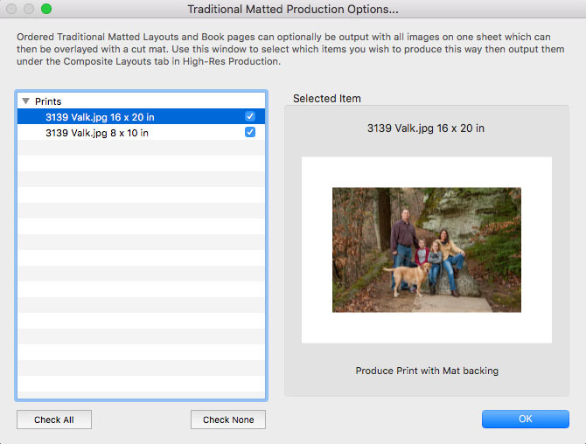Click the red close window button
586x444 pixels.
(11, 9)
